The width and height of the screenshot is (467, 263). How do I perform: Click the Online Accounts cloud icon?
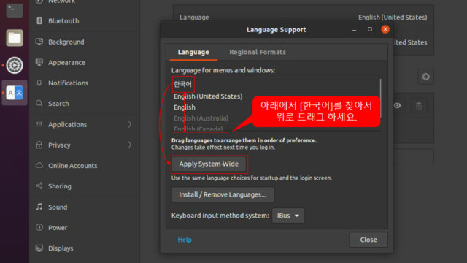[x=39, y=165]
